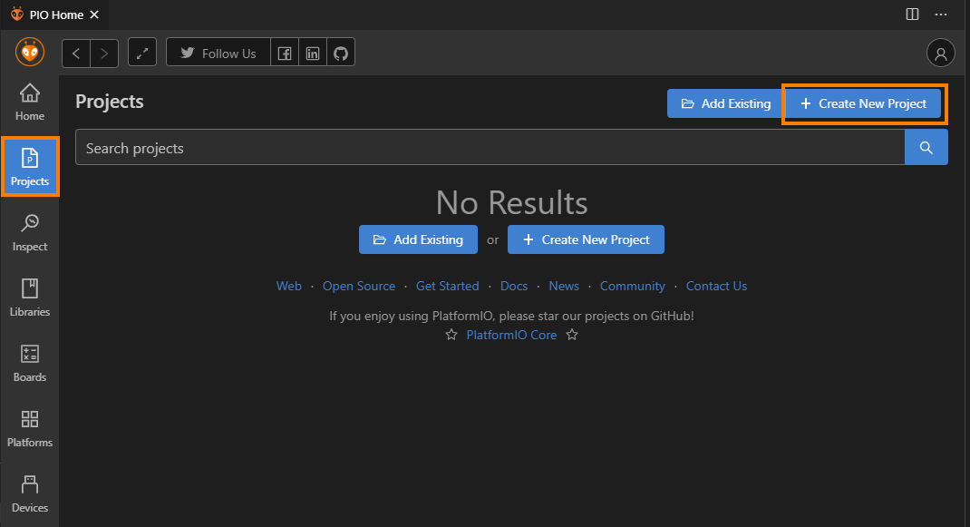The height and width of the screenshot is (527, 970).
Task: Click Create New Project below No Results
Action: click(x=586, y=239)
